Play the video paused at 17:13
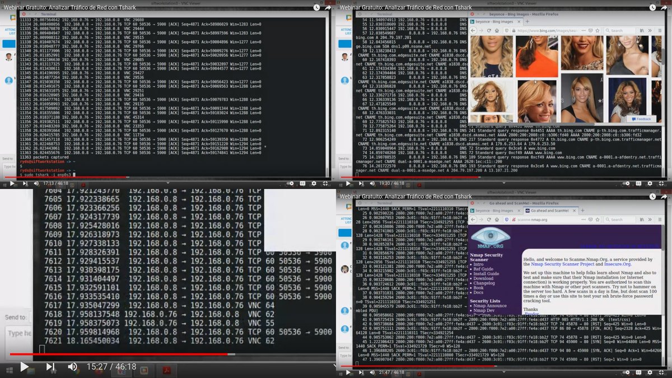Image resolution: width=672 pixels, height=378 pixels. [x=12, y=183]
